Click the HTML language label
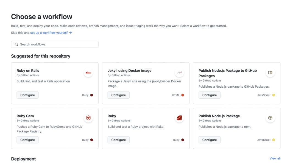 point(175,95)
